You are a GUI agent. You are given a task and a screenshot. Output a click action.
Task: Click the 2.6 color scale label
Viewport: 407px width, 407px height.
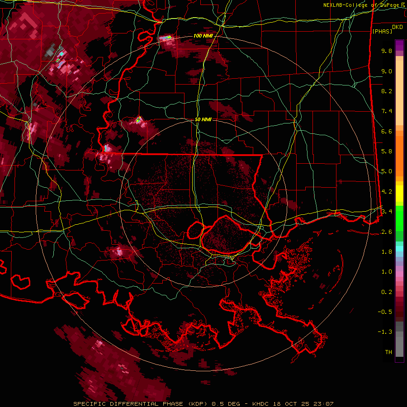(x=387, y=232)
